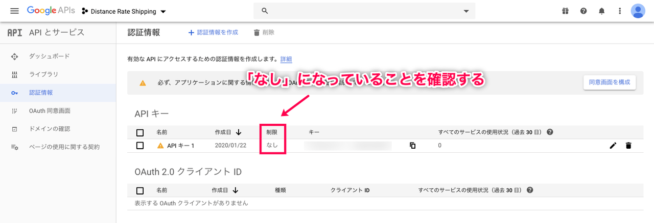
Task: Sort API keys by 作成日 arrow
Action: click(238, 132)
